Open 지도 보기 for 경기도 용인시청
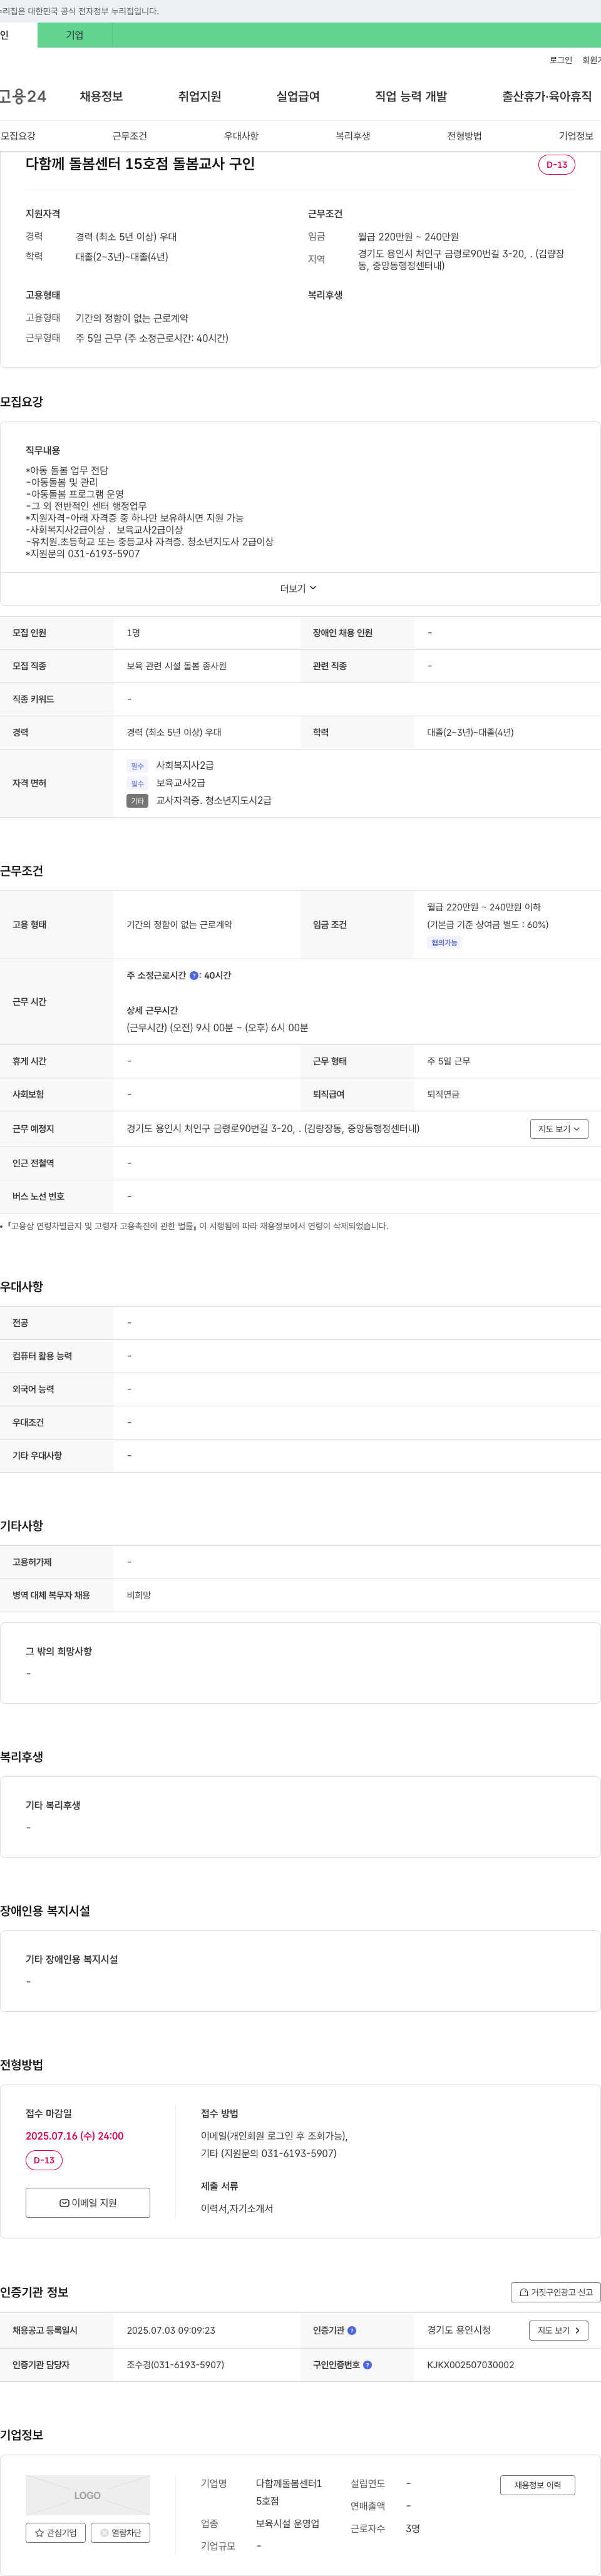 558,2330
